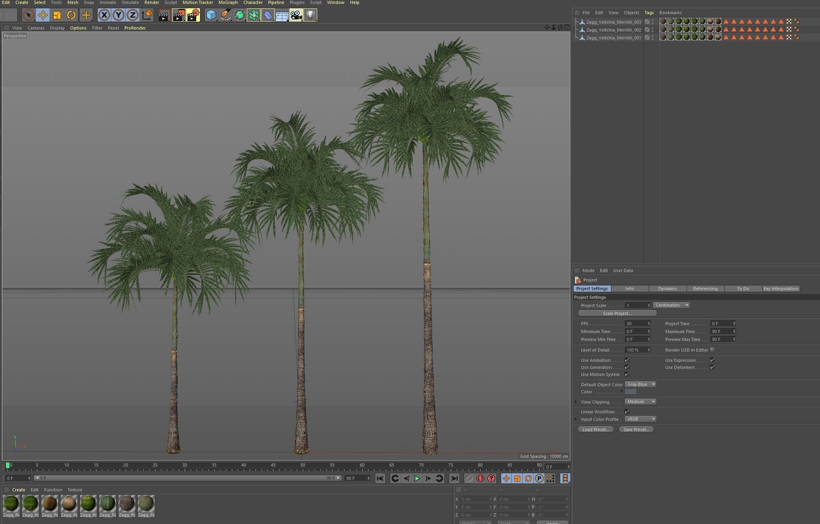
Task: Toggle Use Generators checkbox
Action: (627, 367)
